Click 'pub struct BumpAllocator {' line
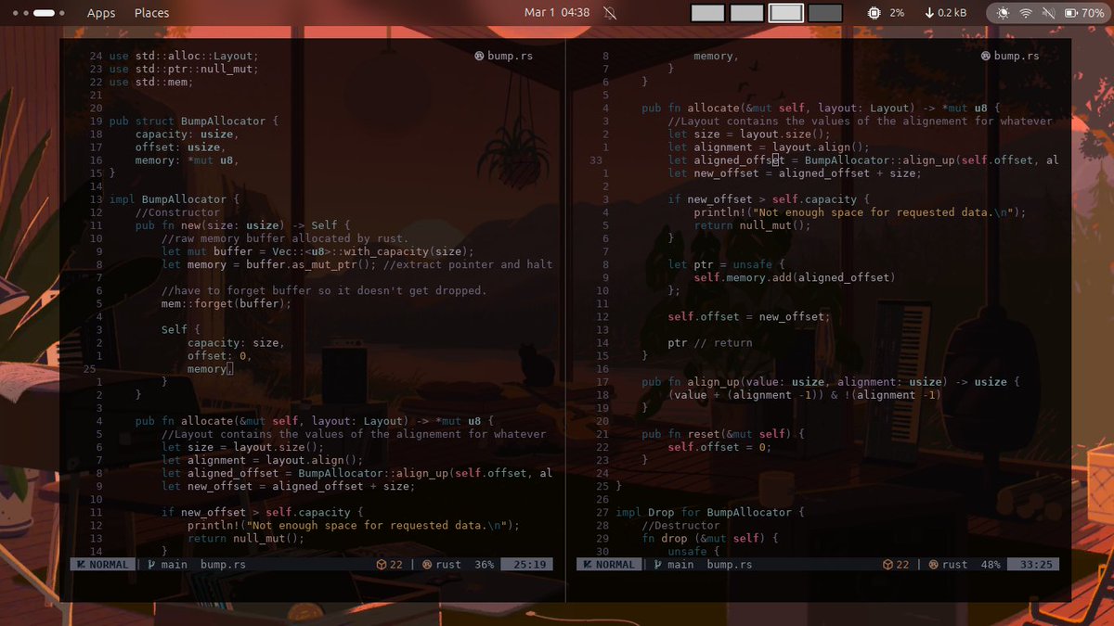Screen dimensions: 1114x626 pyautogui.click(x=193, y=121)
